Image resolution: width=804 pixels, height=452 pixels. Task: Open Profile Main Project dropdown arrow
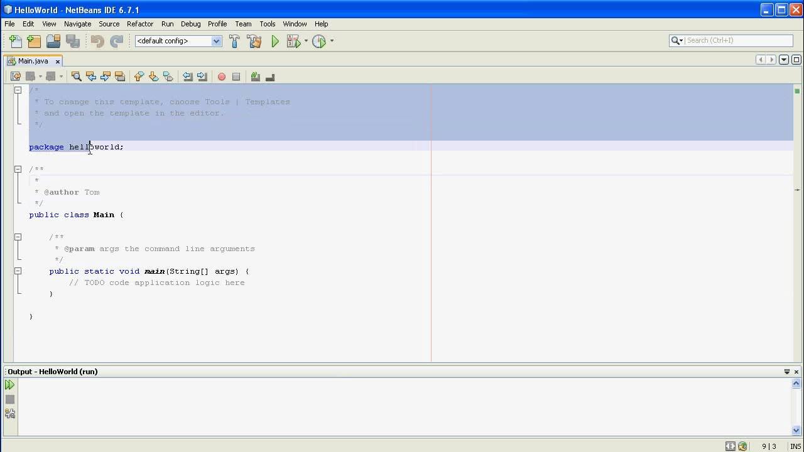pyautogui.click(x=332, y=41)
